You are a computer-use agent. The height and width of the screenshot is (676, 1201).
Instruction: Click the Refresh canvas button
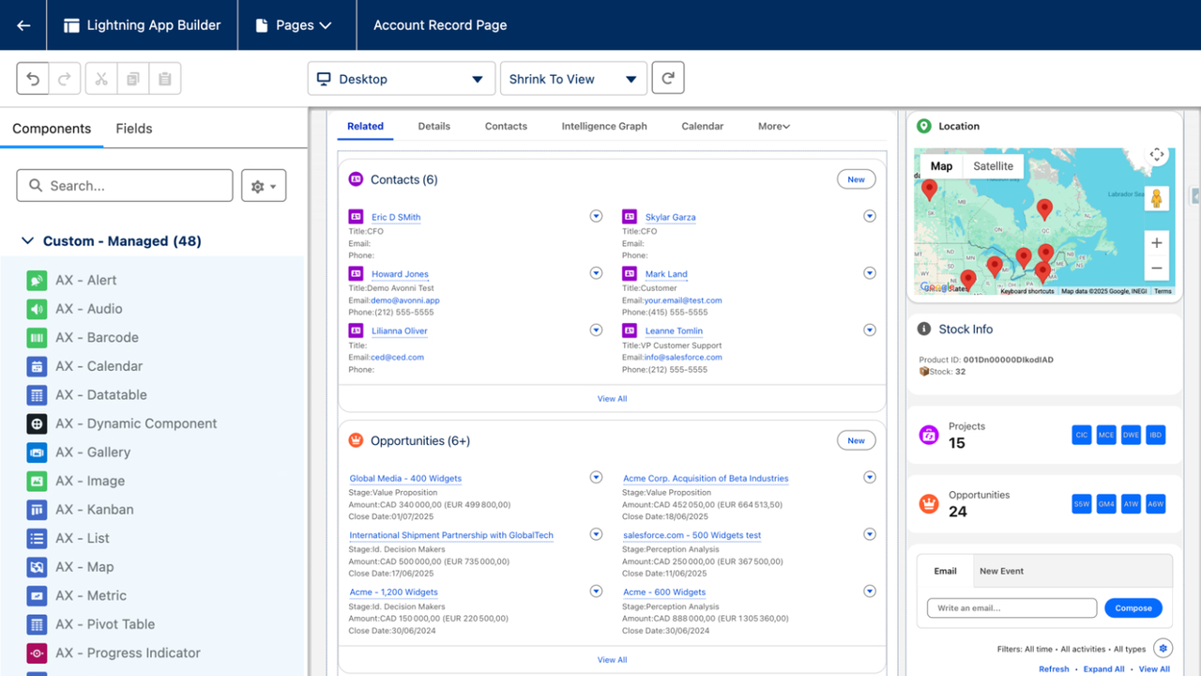pos(668,79)
